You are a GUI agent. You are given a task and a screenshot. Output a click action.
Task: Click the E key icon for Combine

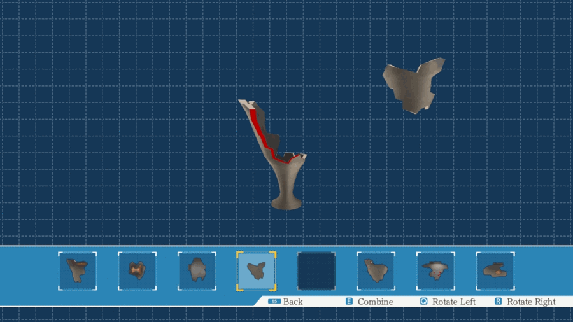349,301
